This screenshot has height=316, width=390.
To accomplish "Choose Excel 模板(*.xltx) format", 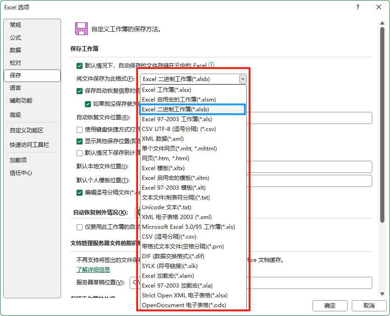I will pos(193,168).
